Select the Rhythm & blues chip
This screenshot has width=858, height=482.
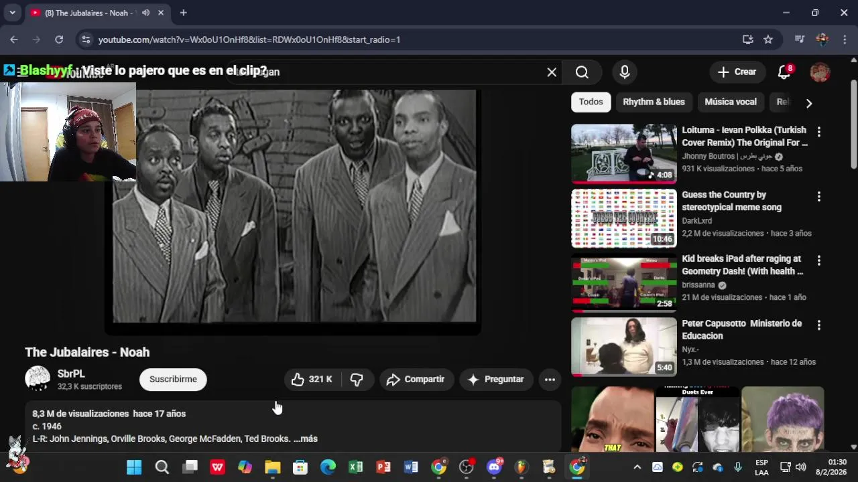click(654, 102)
